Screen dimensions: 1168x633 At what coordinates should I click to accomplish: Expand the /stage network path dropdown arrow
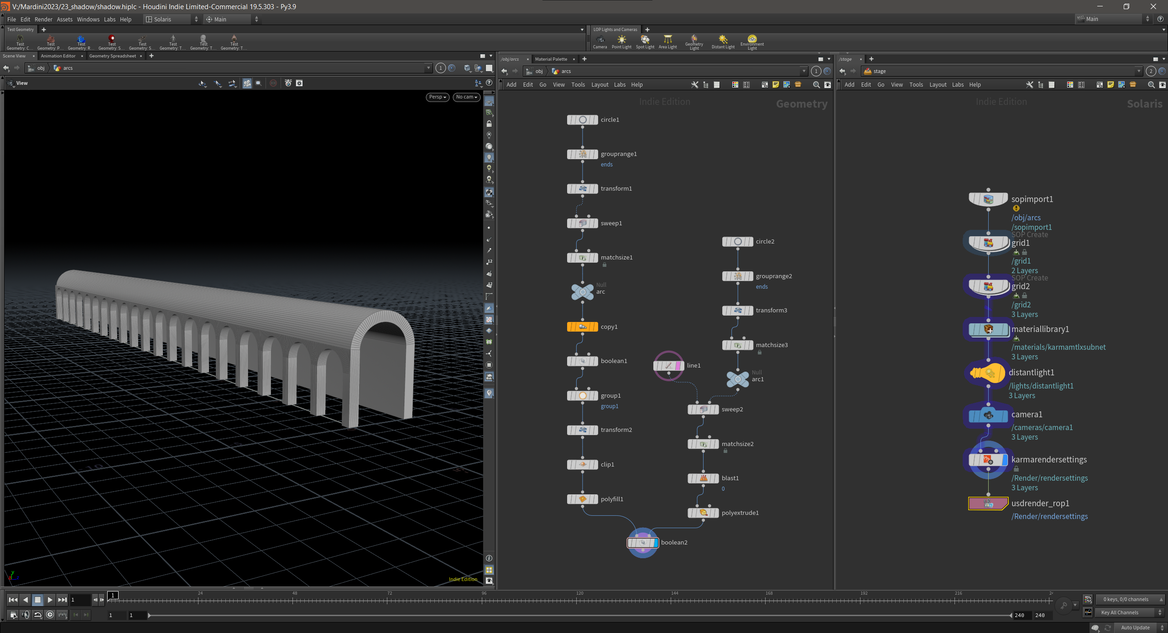(x=1139, y=71)
